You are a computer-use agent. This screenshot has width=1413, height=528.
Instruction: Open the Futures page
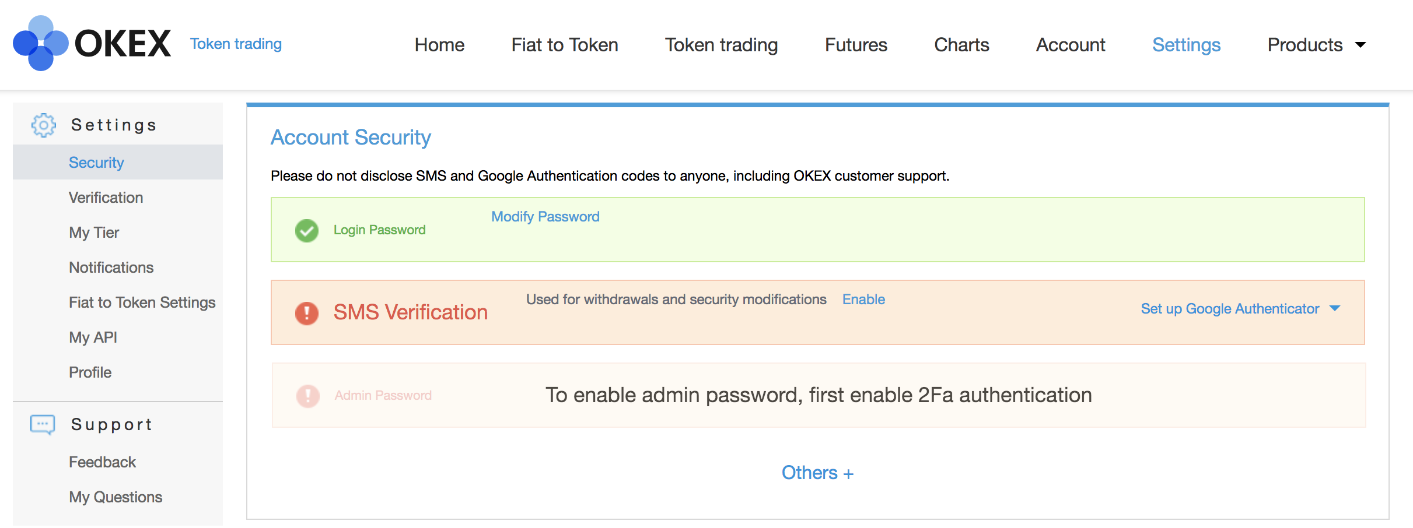856,45
